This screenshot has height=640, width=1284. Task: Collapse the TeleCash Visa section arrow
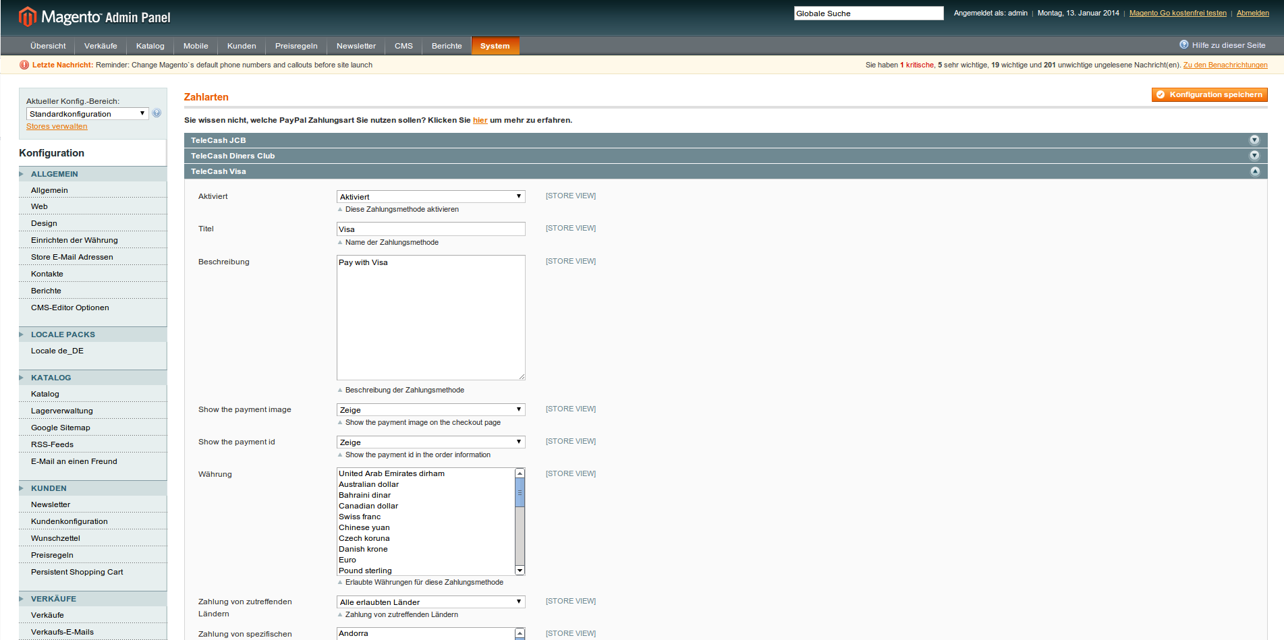click(1254, 171)
